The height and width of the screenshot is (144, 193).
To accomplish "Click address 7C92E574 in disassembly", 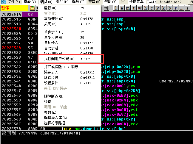I will point(11,129).
